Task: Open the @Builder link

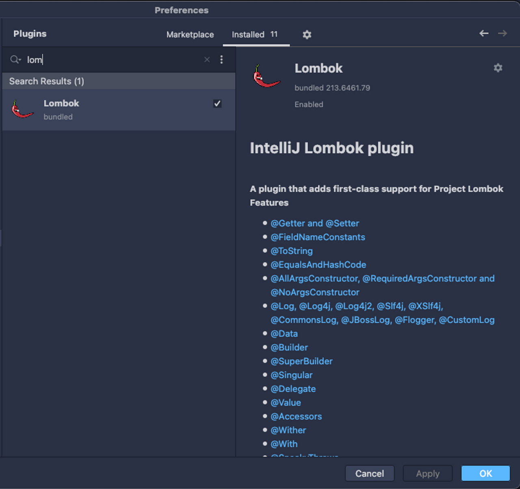Action: pos(289,348)
